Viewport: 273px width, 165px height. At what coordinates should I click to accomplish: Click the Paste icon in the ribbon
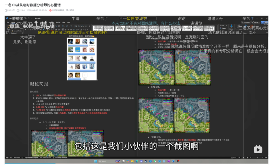point(9,28)
